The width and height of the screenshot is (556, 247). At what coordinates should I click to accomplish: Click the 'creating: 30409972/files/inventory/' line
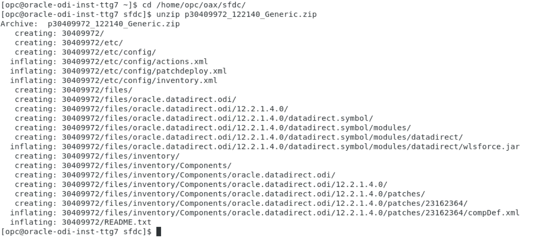pyautogui.click(x=97, y=156)
